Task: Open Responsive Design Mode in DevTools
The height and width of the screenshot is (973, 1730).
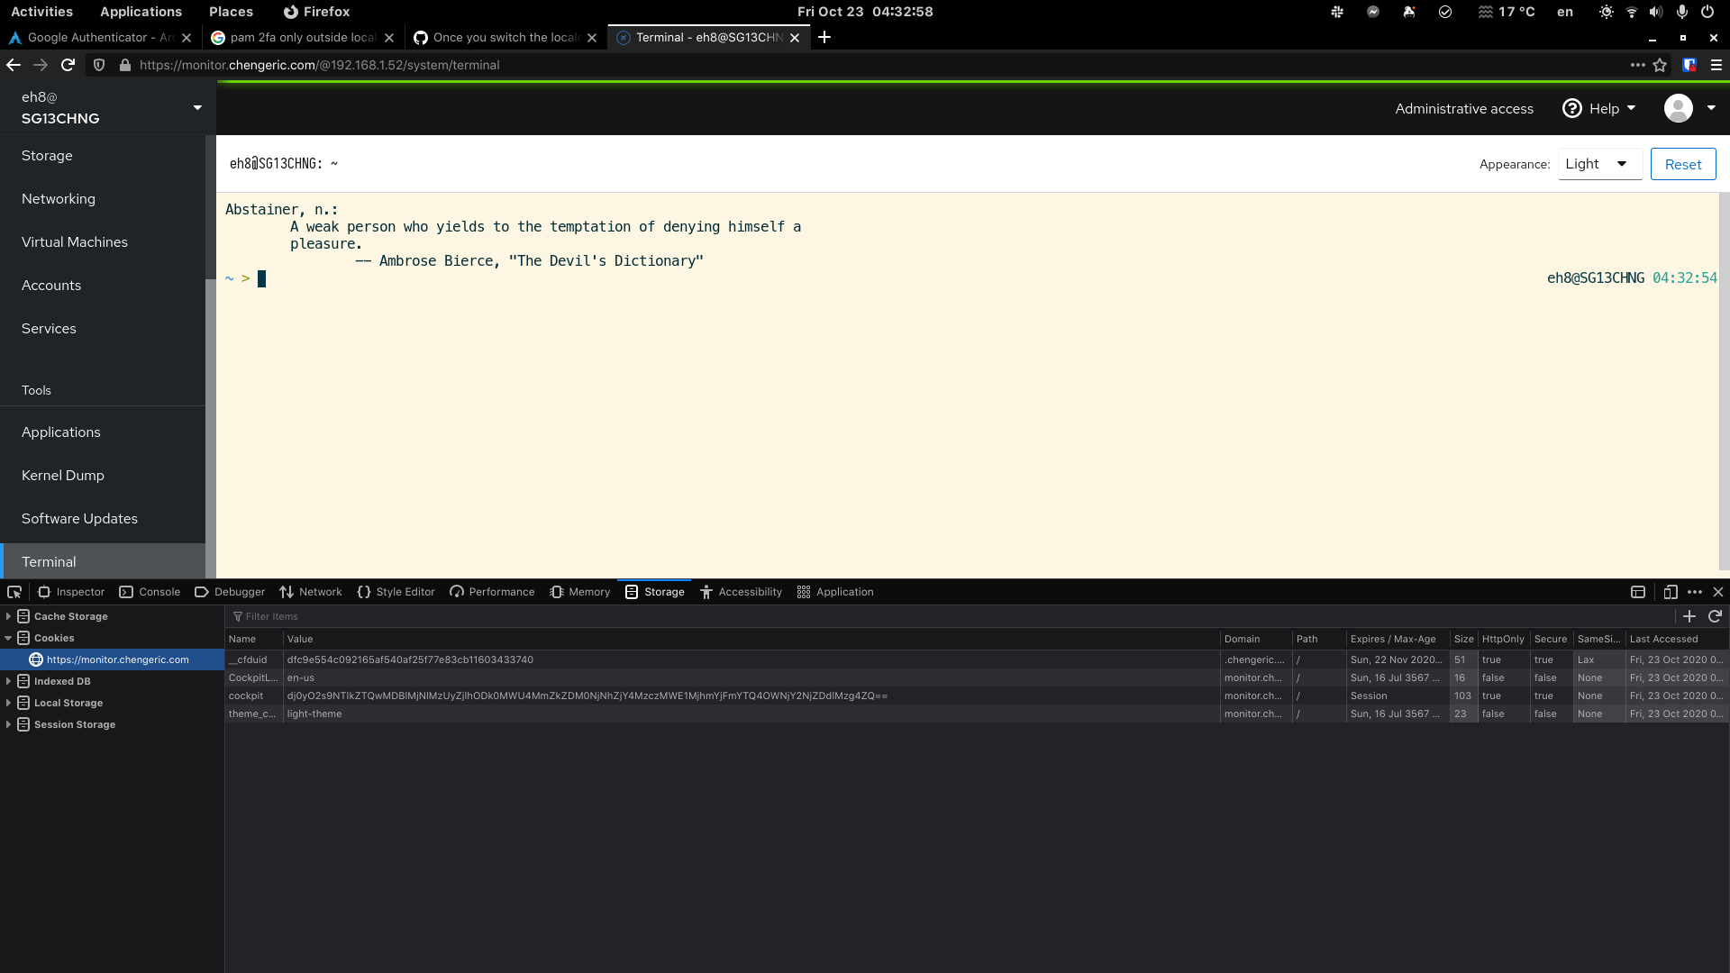Action: (x=1670, y=592)
